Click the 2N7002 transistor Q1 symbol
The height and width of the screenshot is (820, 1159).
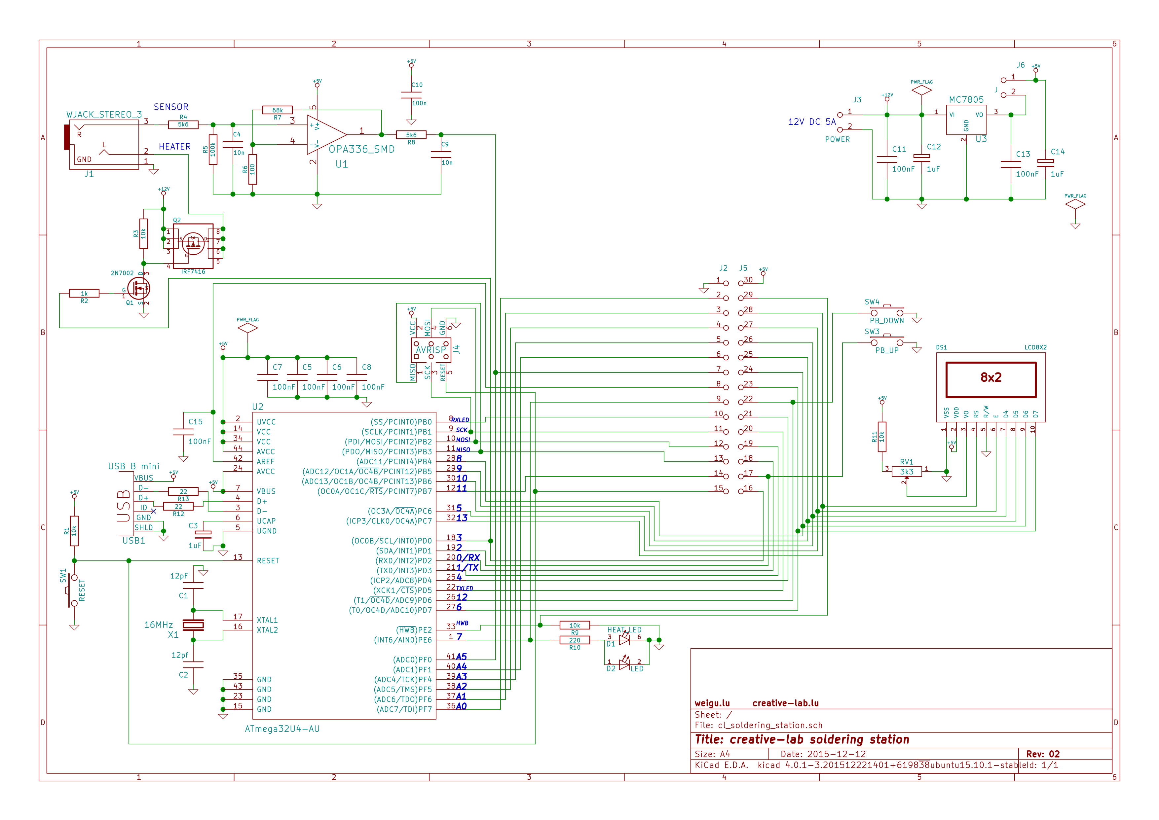(138, 288)
